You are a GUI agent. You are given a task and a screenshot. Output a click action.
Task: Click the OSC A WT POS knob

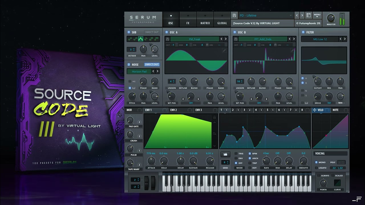coord(172,96)
